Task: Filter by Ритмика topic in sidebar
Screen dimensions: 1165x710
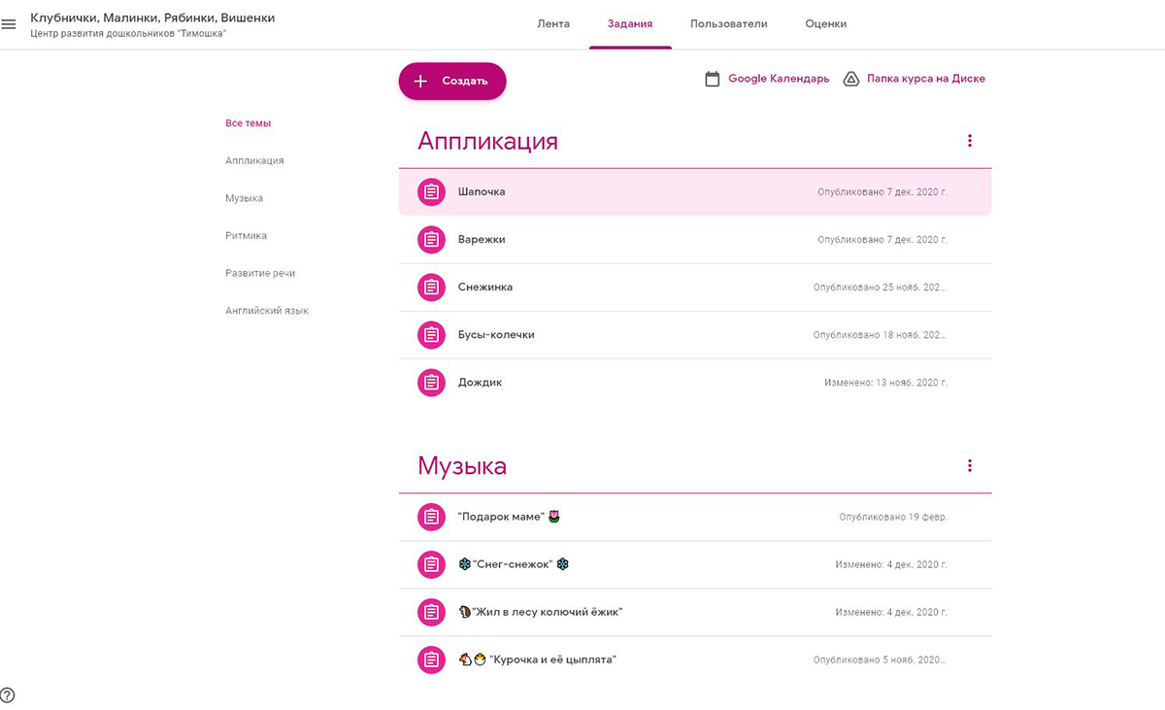Action: (x=246, y=236)
